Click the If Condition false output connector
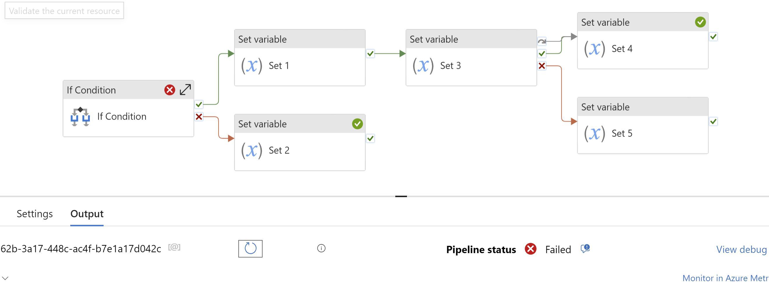Image resolution: width=769 pixels, height=282 pixels. pos(199,117)
